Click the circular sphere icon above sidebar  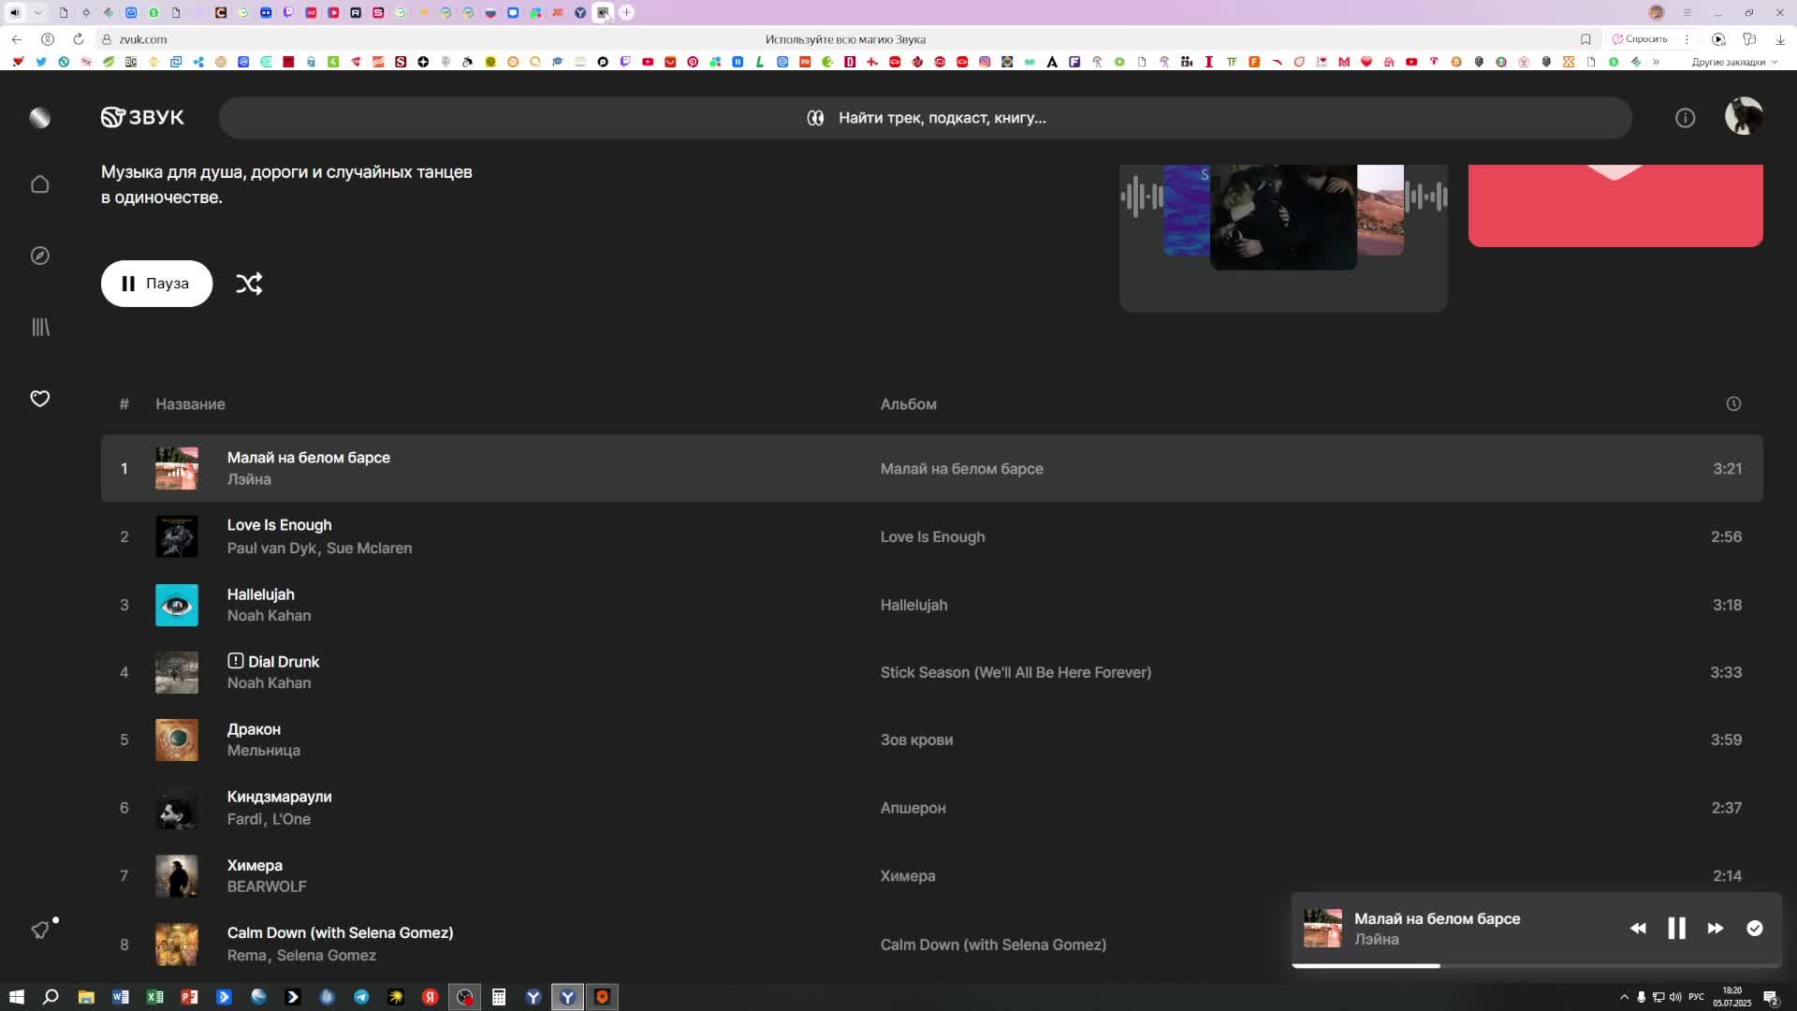[39, 117]
